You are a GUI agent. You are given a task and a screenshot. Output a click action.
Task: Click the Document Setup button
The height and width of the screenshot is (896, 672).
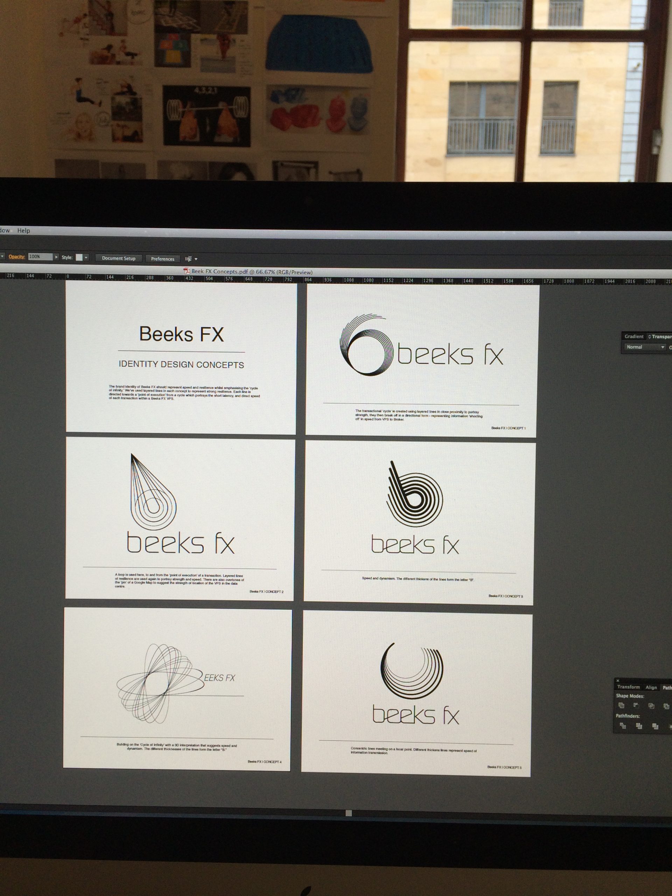point(118,258)
